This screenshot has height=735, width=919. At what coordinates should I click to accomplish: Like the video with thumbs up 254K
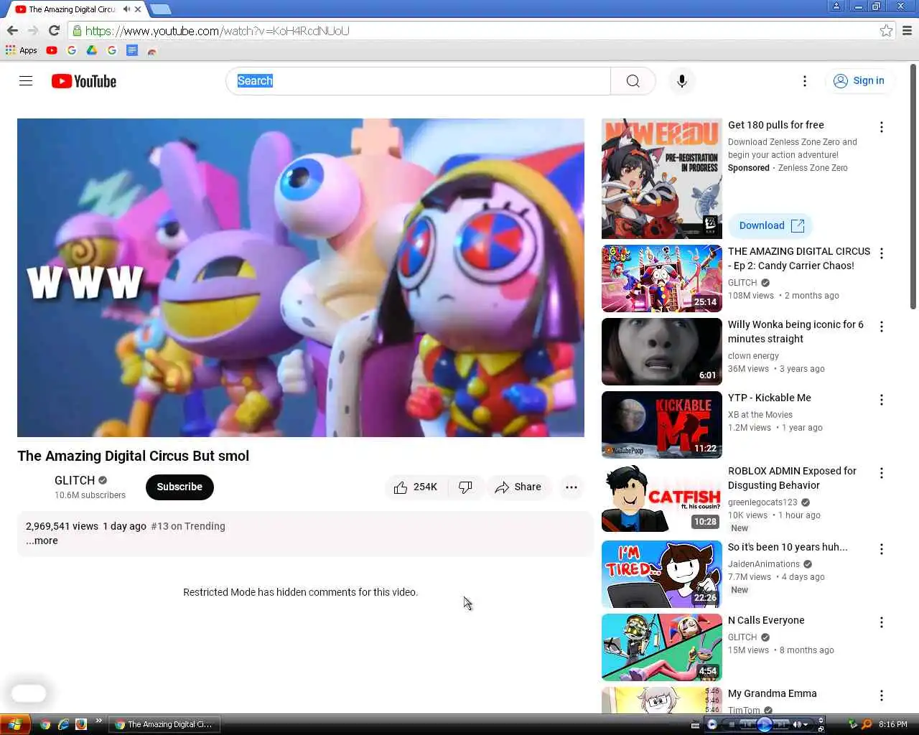pos(416,487)
